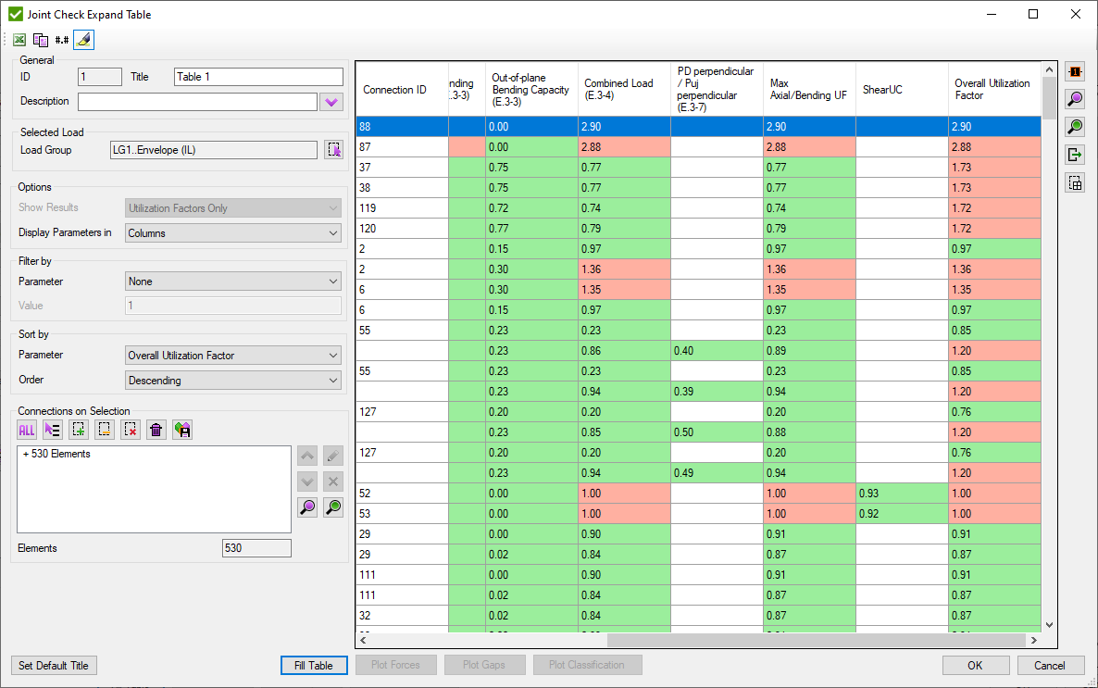The width and height of the screenshot is (1098, 688).
Task: Open the Sort by Order dropdown
Action: (x=233, y=381)
